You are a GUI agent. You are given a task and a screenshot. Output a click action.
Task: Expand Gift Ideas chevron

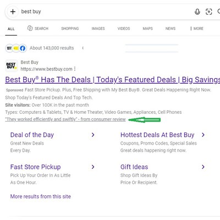pyautogui.click(x=203, y=167)
